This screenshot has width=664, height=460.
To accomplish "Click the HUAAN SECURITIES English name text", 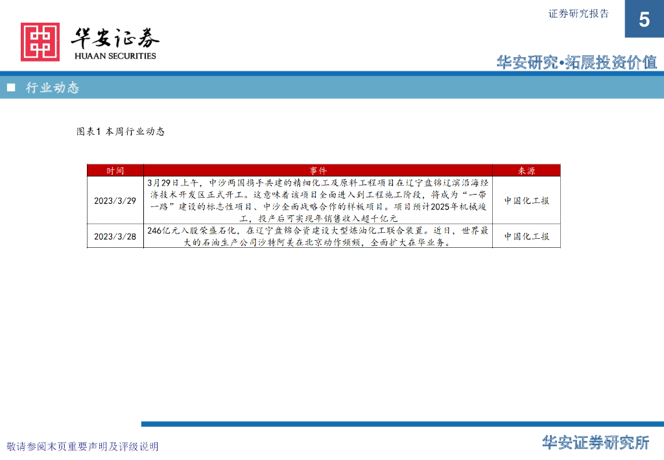I will point(115,56).
